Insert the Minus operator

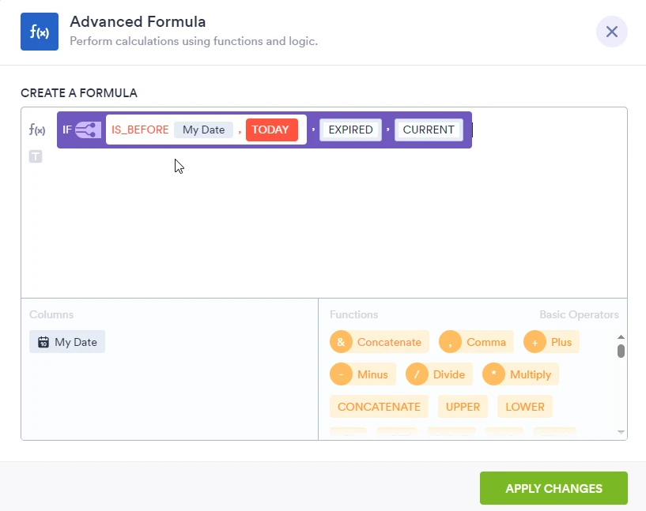click(x=362, y=374)
